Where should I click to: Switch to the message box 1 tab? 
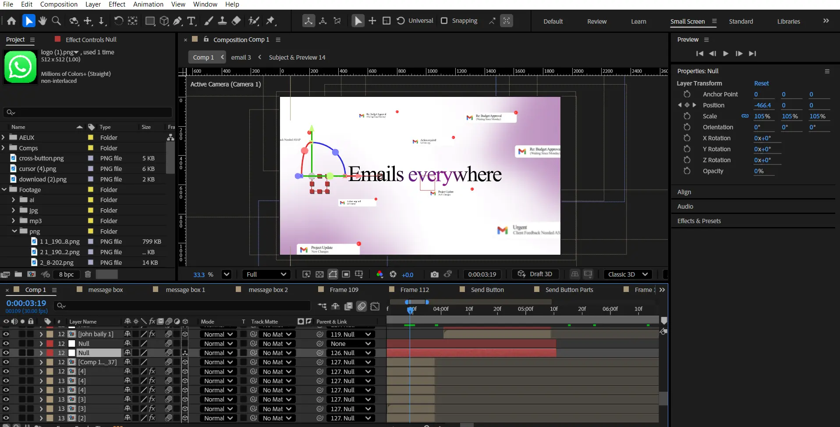[x=185, y=290]
